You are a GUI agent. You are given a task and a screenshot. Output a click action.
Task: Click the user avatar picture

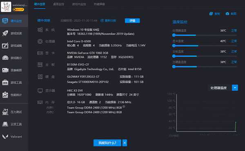(6, 7)
